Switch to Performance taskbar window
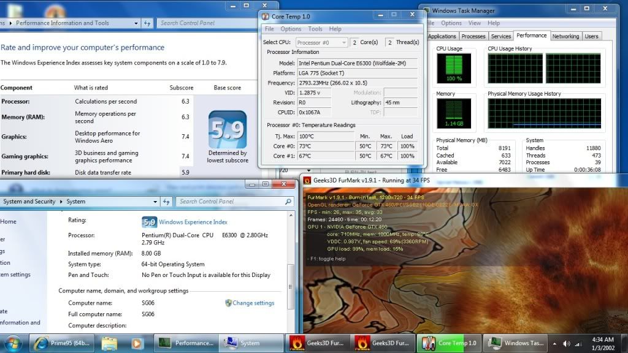Viewport: 628px width, 353px height. click(186, 343)
